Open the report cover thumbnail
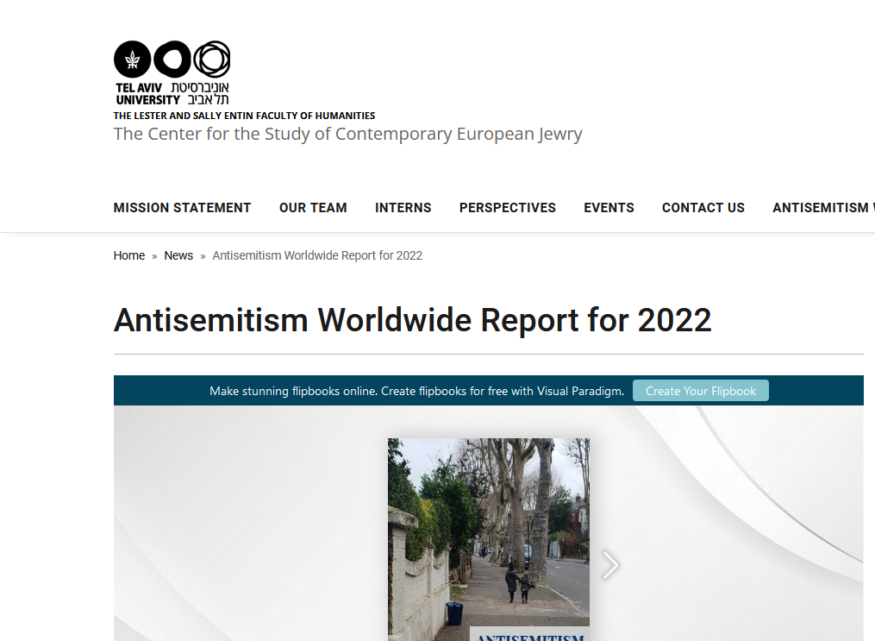Viewport: 875px width, 641px height. point(489,539)
